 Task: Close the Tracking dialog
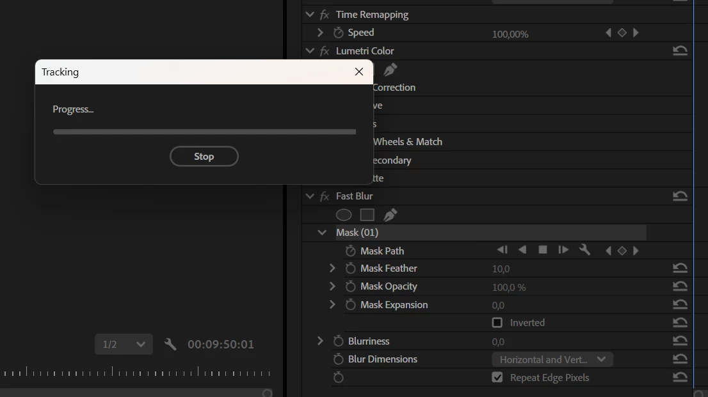click(359, 72)
